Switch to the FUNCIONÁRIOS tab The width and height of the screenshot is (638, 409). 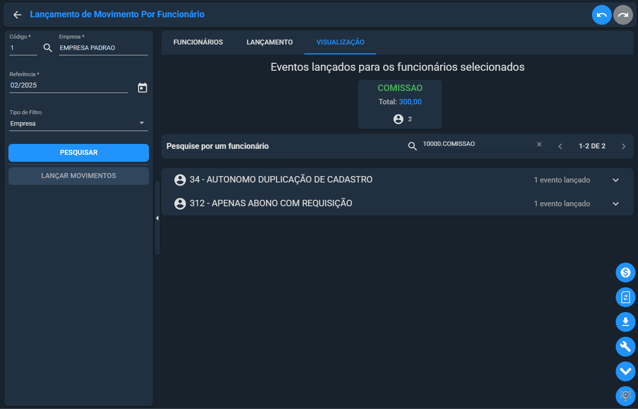tap(198, 42)
